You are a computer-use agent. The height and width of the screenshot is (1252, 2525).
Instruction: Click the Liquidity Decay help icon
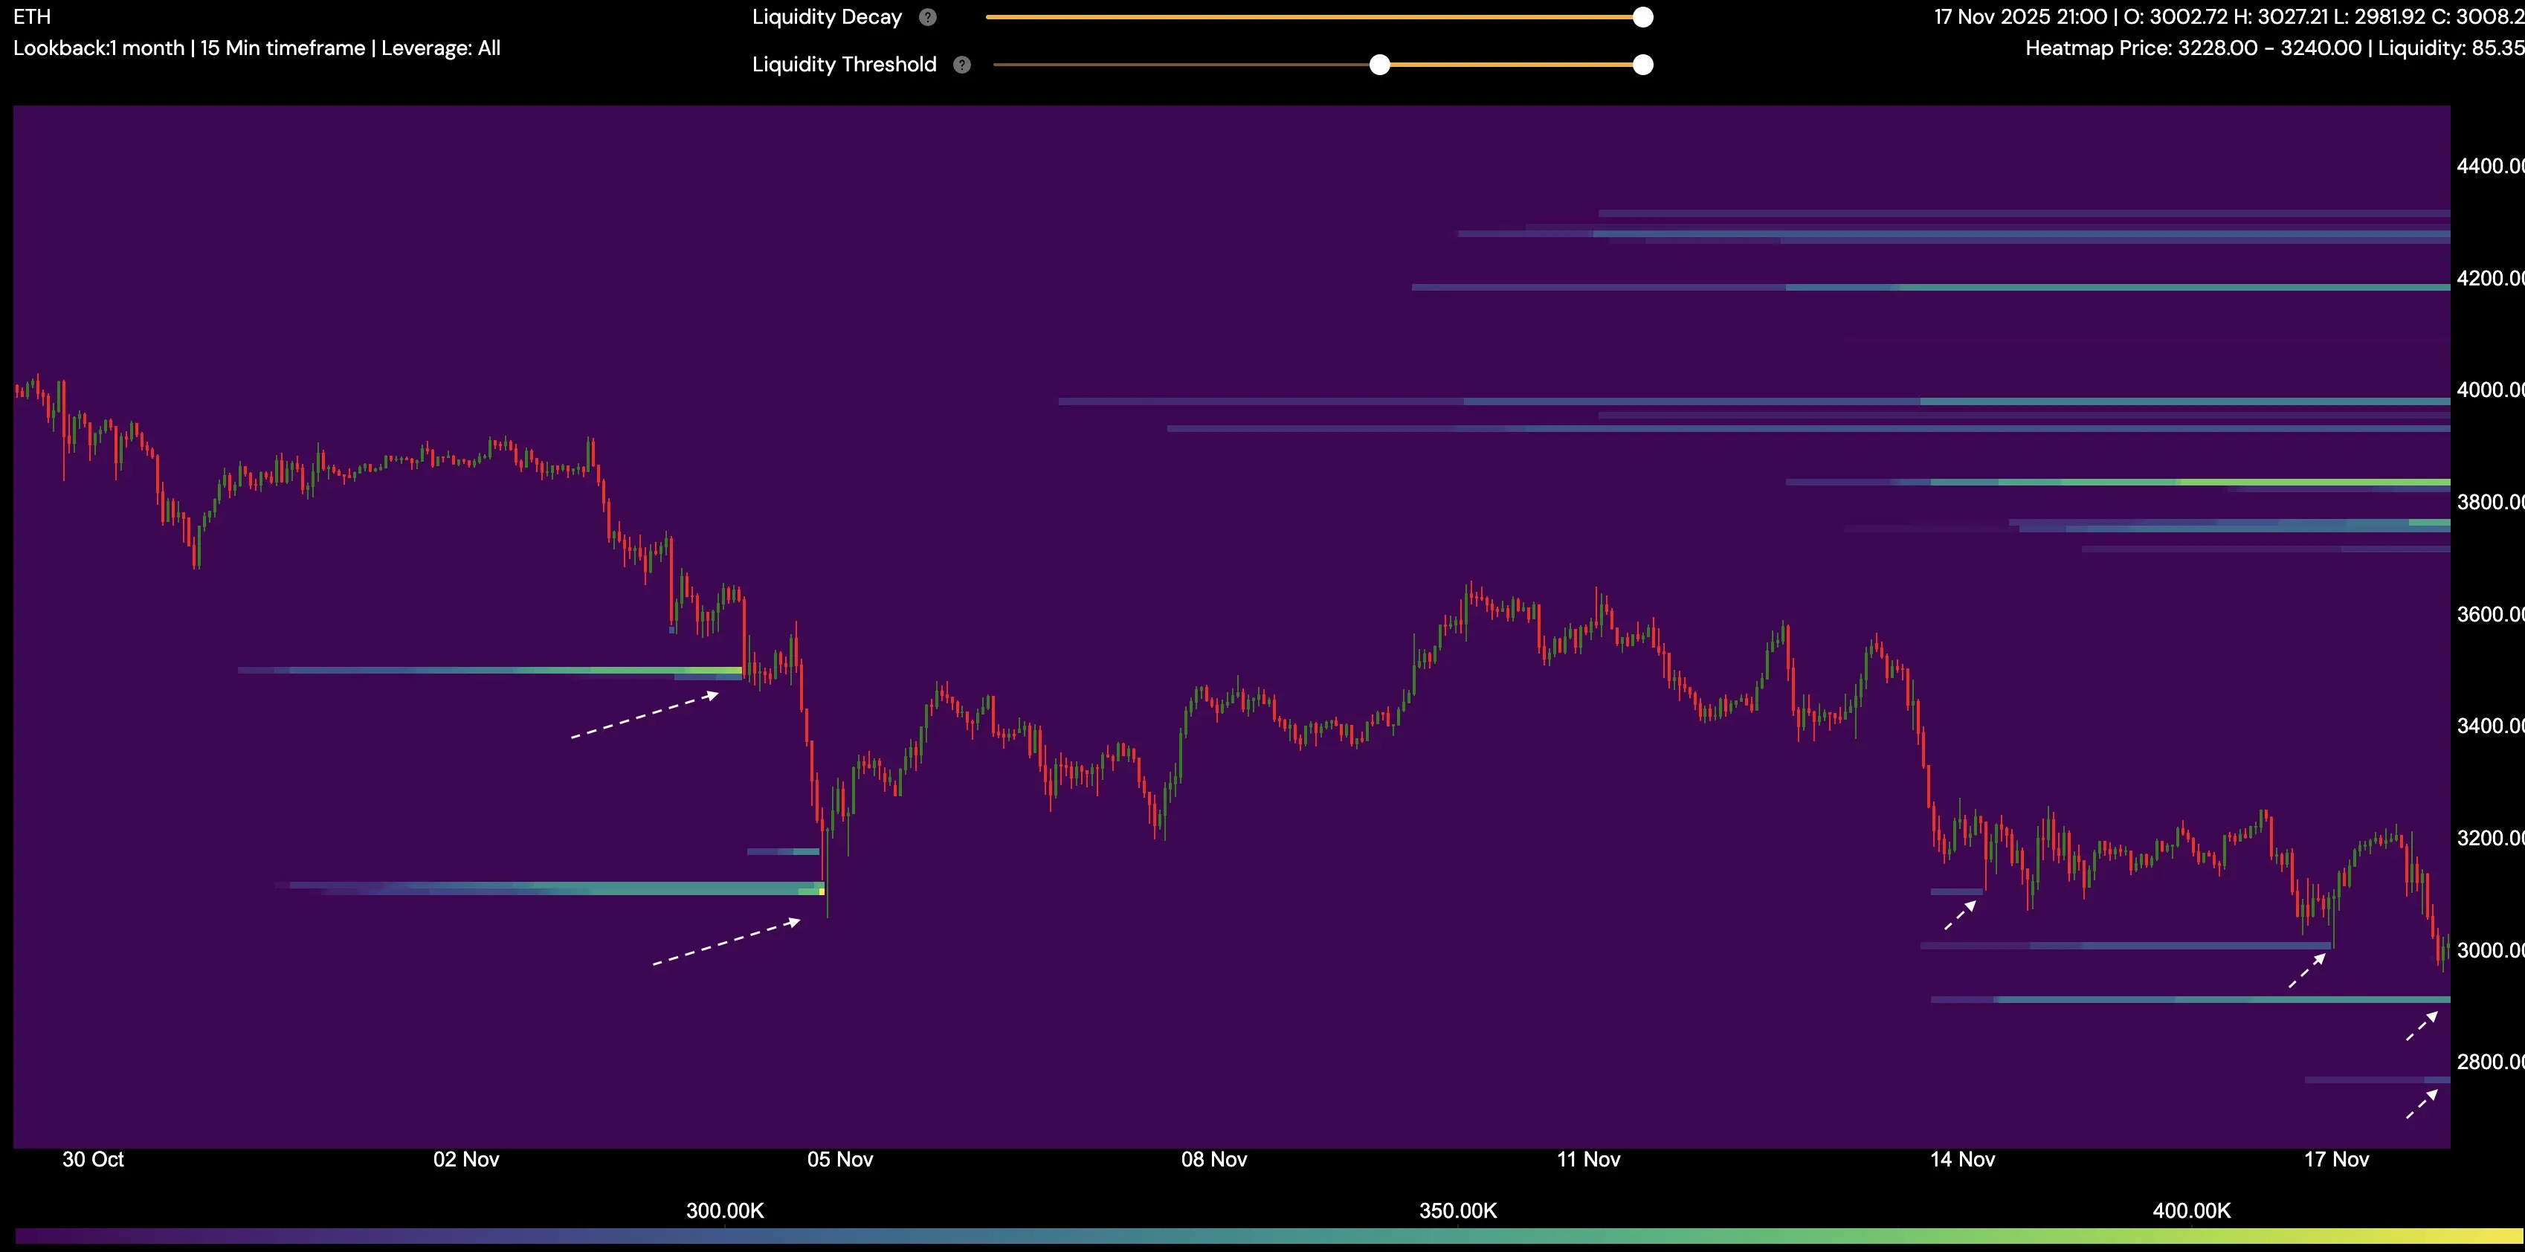[927, 16]
